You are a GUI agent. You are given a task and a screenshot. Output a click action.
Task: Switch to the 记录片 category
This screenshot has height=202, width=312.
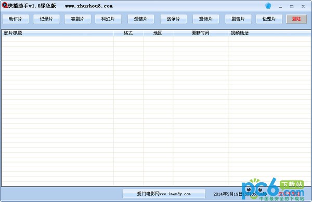point(46,19)
